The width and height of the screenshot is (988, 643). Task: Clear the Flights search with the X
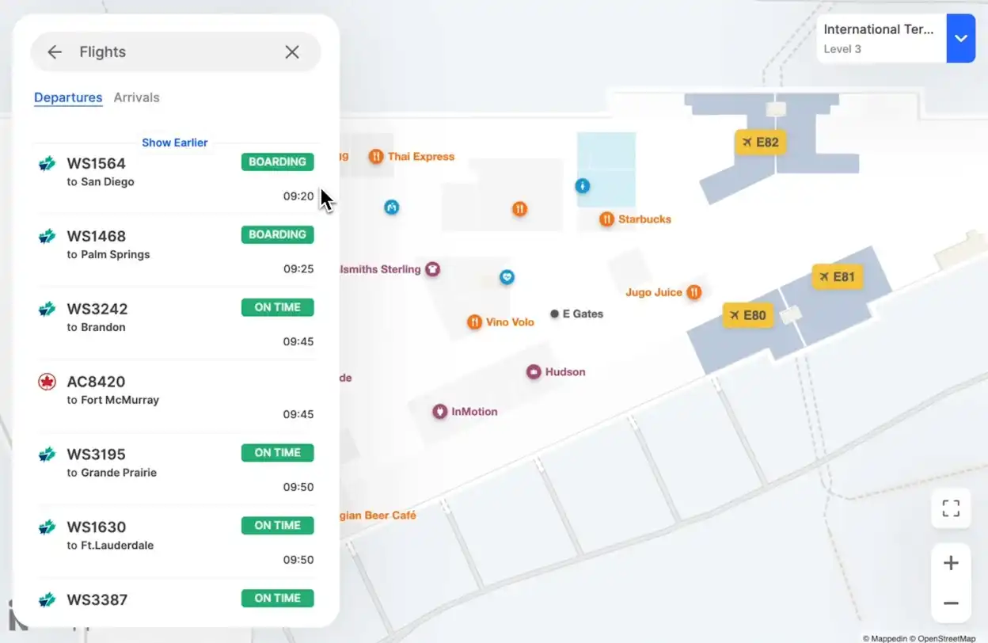[292, 52]
